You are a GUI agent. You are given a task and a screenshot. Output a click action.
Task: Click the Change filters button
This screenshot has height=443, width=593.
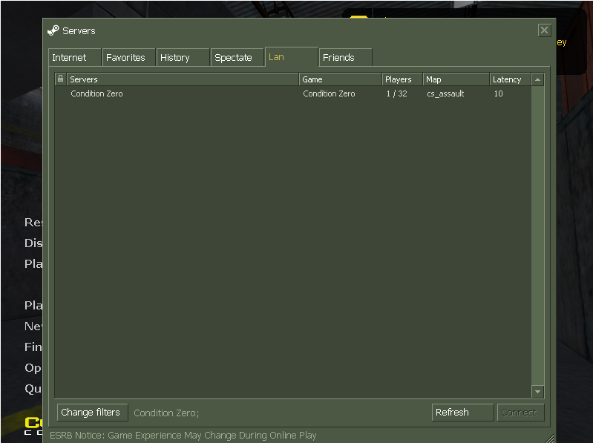tap(92, 412)
